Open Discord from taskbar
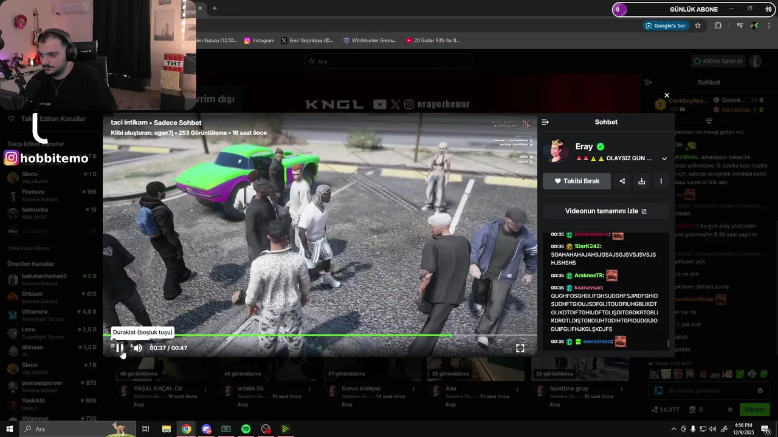 tap(206, 429)
